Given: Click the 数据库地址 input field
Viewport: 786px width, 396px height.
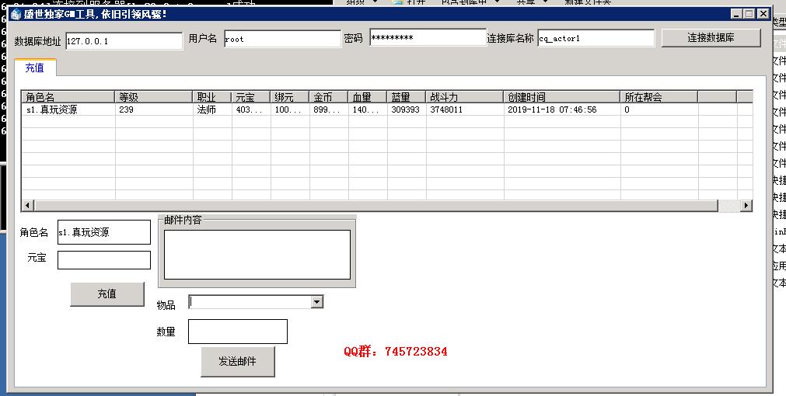Looking at the screenshot, I should pyautogui.click(x=124, y=41).
